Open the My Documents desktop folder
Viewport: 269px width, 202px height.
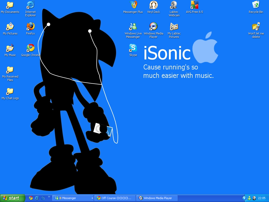pos(10,7)
